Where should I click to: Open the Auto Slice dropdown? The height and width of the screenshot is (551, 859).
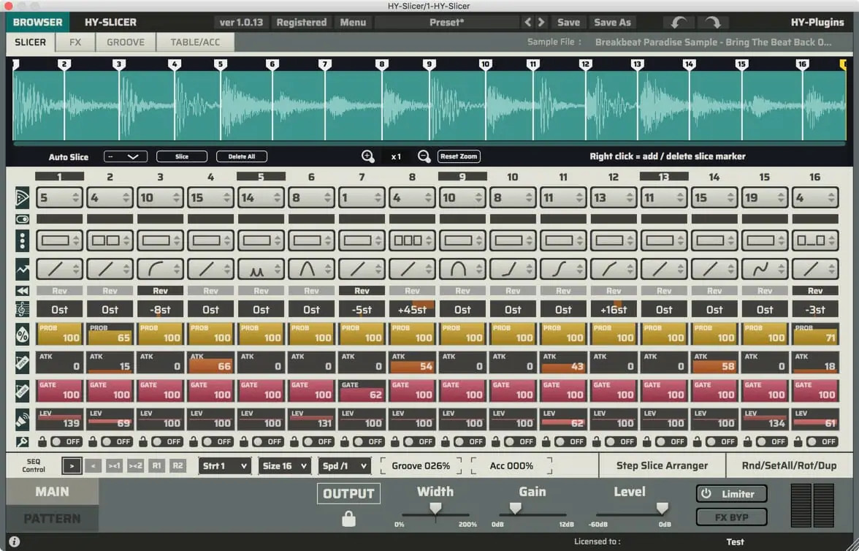pyautogui.click(x=125, y=156)
